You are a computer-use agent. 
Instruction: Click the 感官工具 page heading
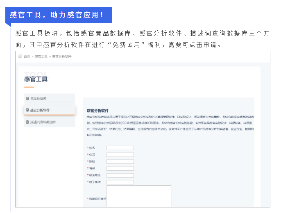(36, 79)
